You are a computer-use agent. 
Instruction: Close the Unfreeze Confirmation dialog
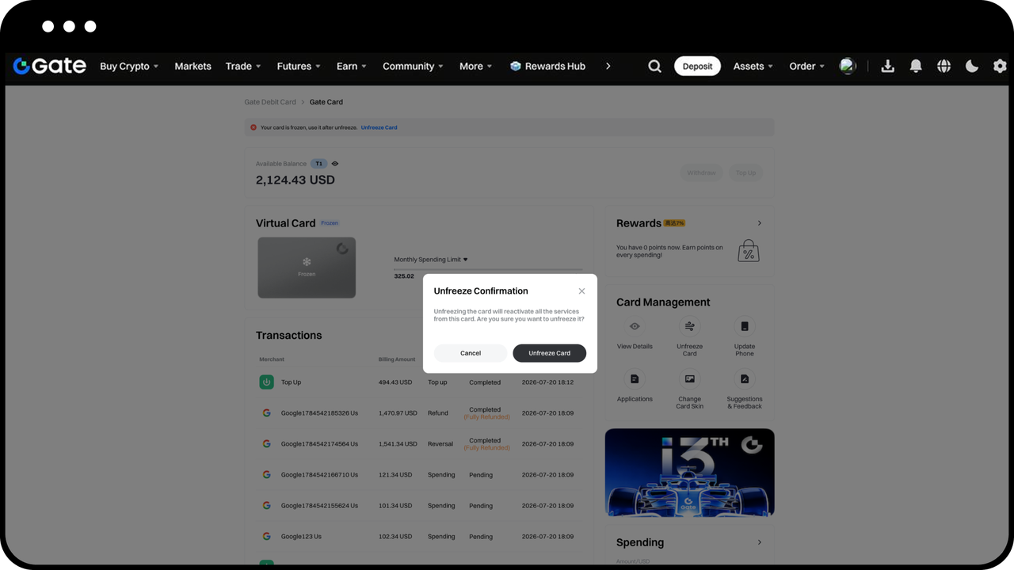pyautogui.click(x=581, y=291)
